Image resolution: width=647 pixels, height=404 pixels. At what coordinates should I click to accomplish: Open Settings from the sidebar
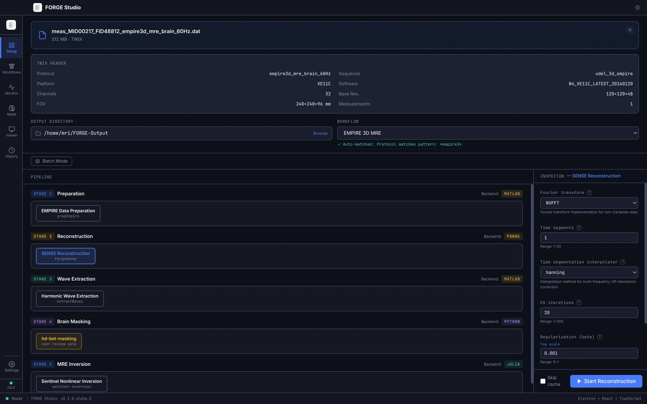point(12,367)
